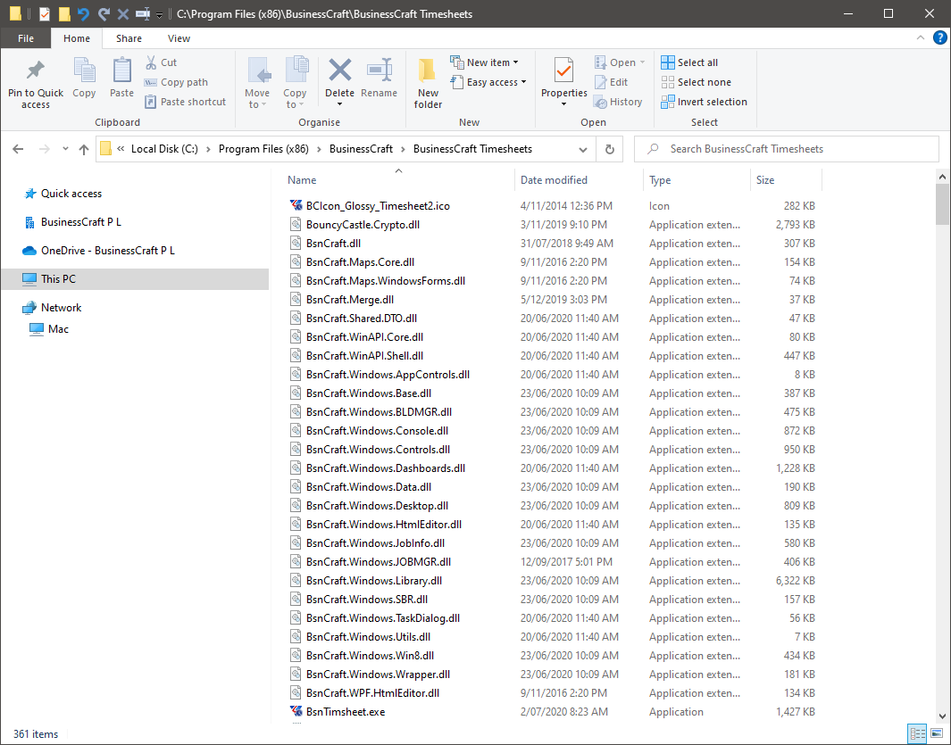Viewport: 951px width, 745px height.
Task: Click the Help question mark icon
Action: (x=939, y=38)
